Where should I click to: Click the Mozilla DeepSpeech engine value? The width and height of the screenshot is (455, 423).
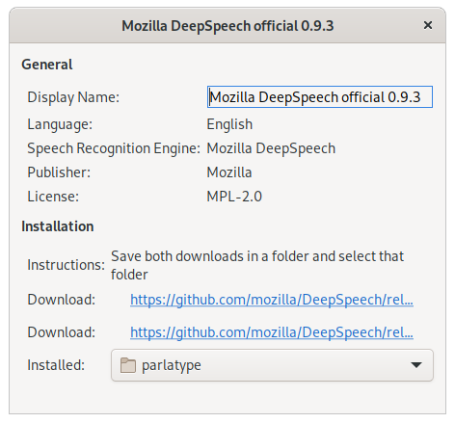(271, 148)
